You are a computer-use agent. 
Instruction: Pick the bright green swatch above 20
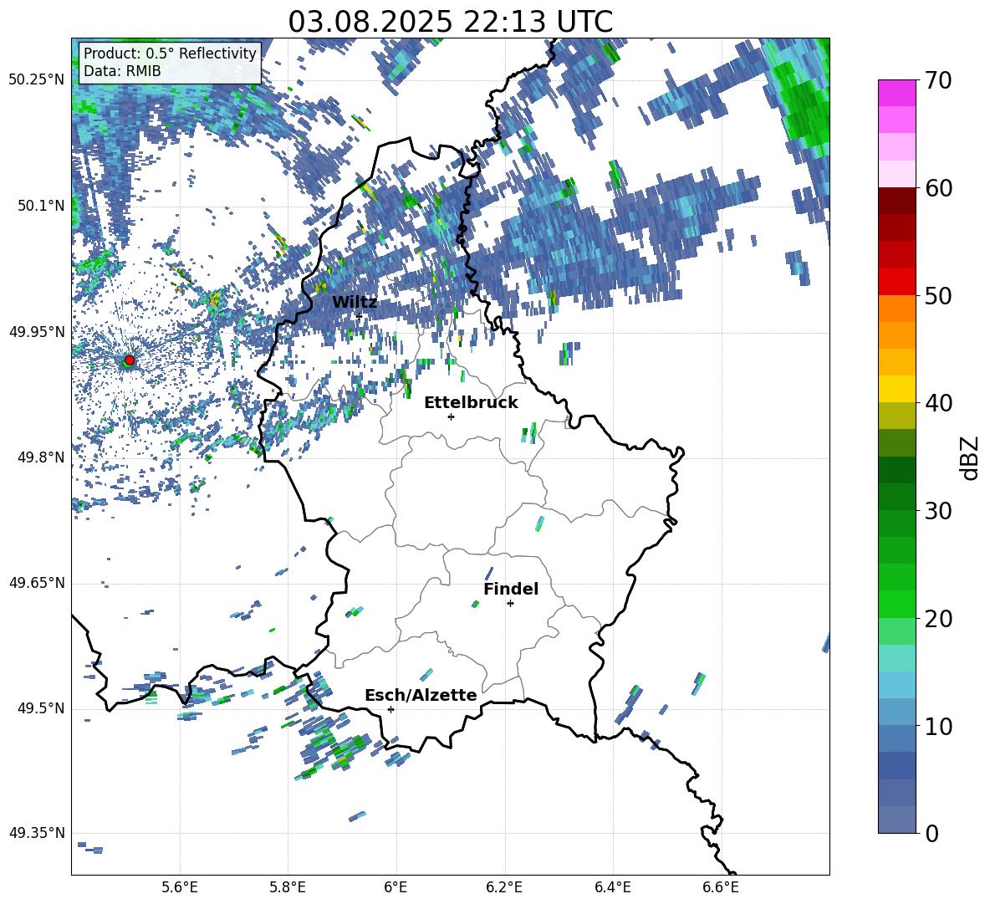pyautogui.click(x=896, y=604)
